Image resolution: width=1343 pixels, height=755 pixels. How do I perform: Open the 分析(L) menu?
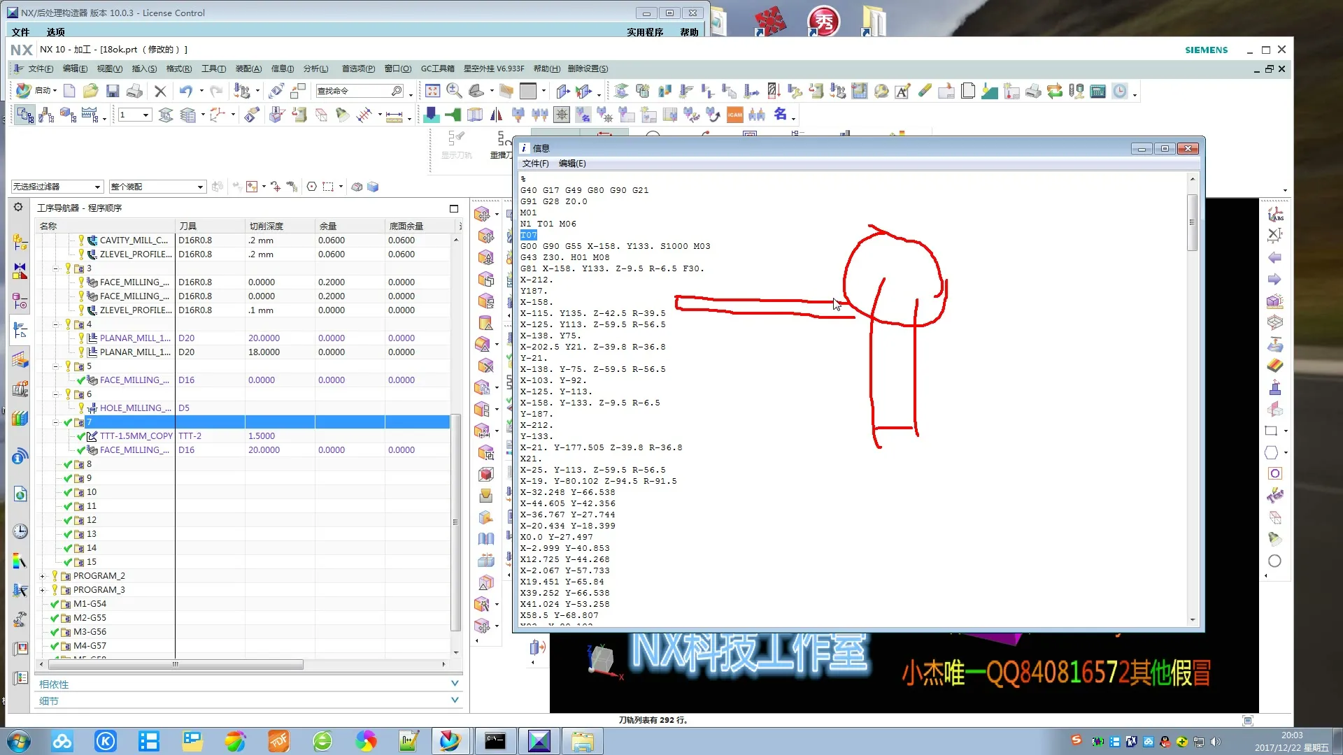point(315,69)
